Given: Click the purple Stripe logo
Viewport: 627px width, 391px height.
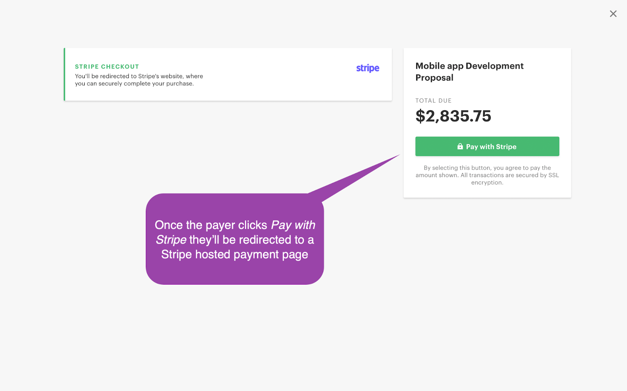Looking at the screenshot, I should (x=368, y=68).
